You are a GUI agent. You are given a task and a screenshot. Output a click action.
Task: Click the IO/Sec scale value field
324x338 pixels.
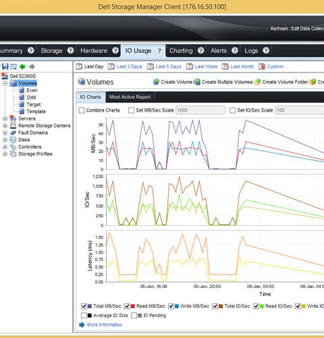300,110
